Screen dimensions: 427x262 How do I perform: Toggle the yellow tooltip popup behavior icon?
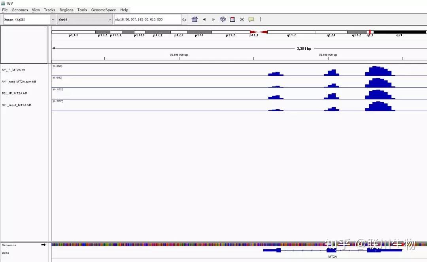pos(251,19)
